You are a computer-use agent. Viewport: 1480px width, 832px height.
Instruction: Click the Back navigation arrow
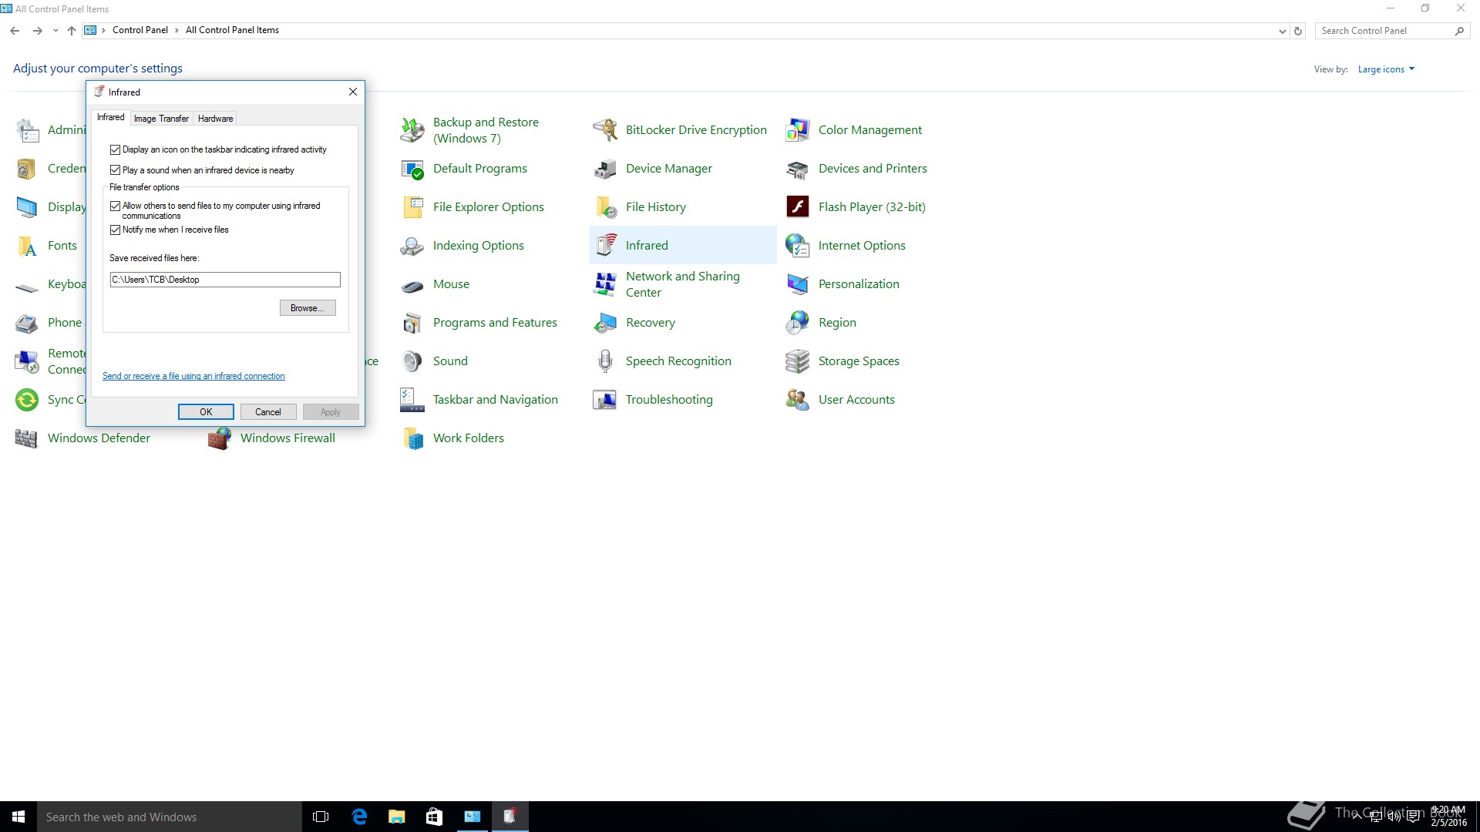(15, 31)
